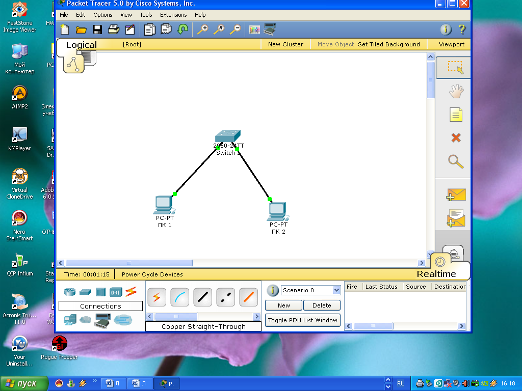The height and width of the screenshot is (391, 522).
Task: Open the Drawing Palette icon
Action: coord(254,30)
